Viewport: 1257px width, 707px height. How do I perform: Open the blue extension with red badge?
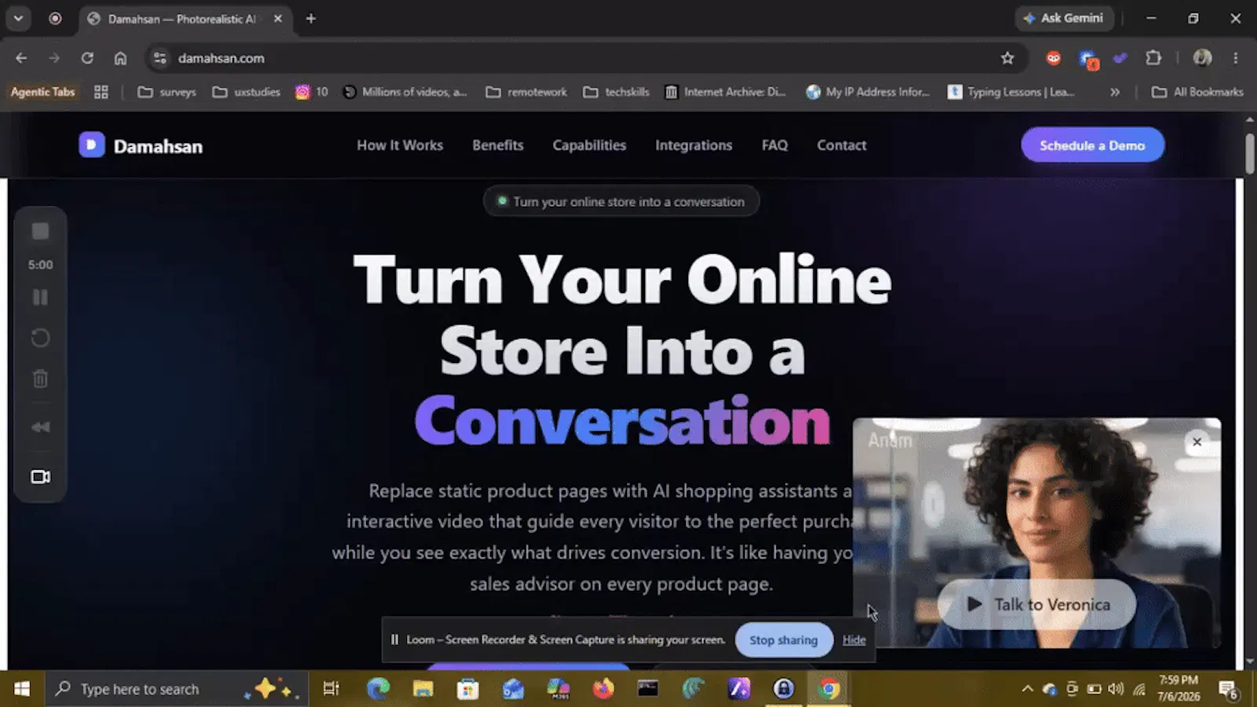[x=1088, y=59]
